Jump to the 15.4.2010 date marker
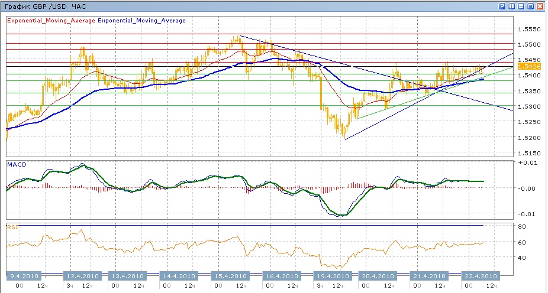 tap(228, 276)
